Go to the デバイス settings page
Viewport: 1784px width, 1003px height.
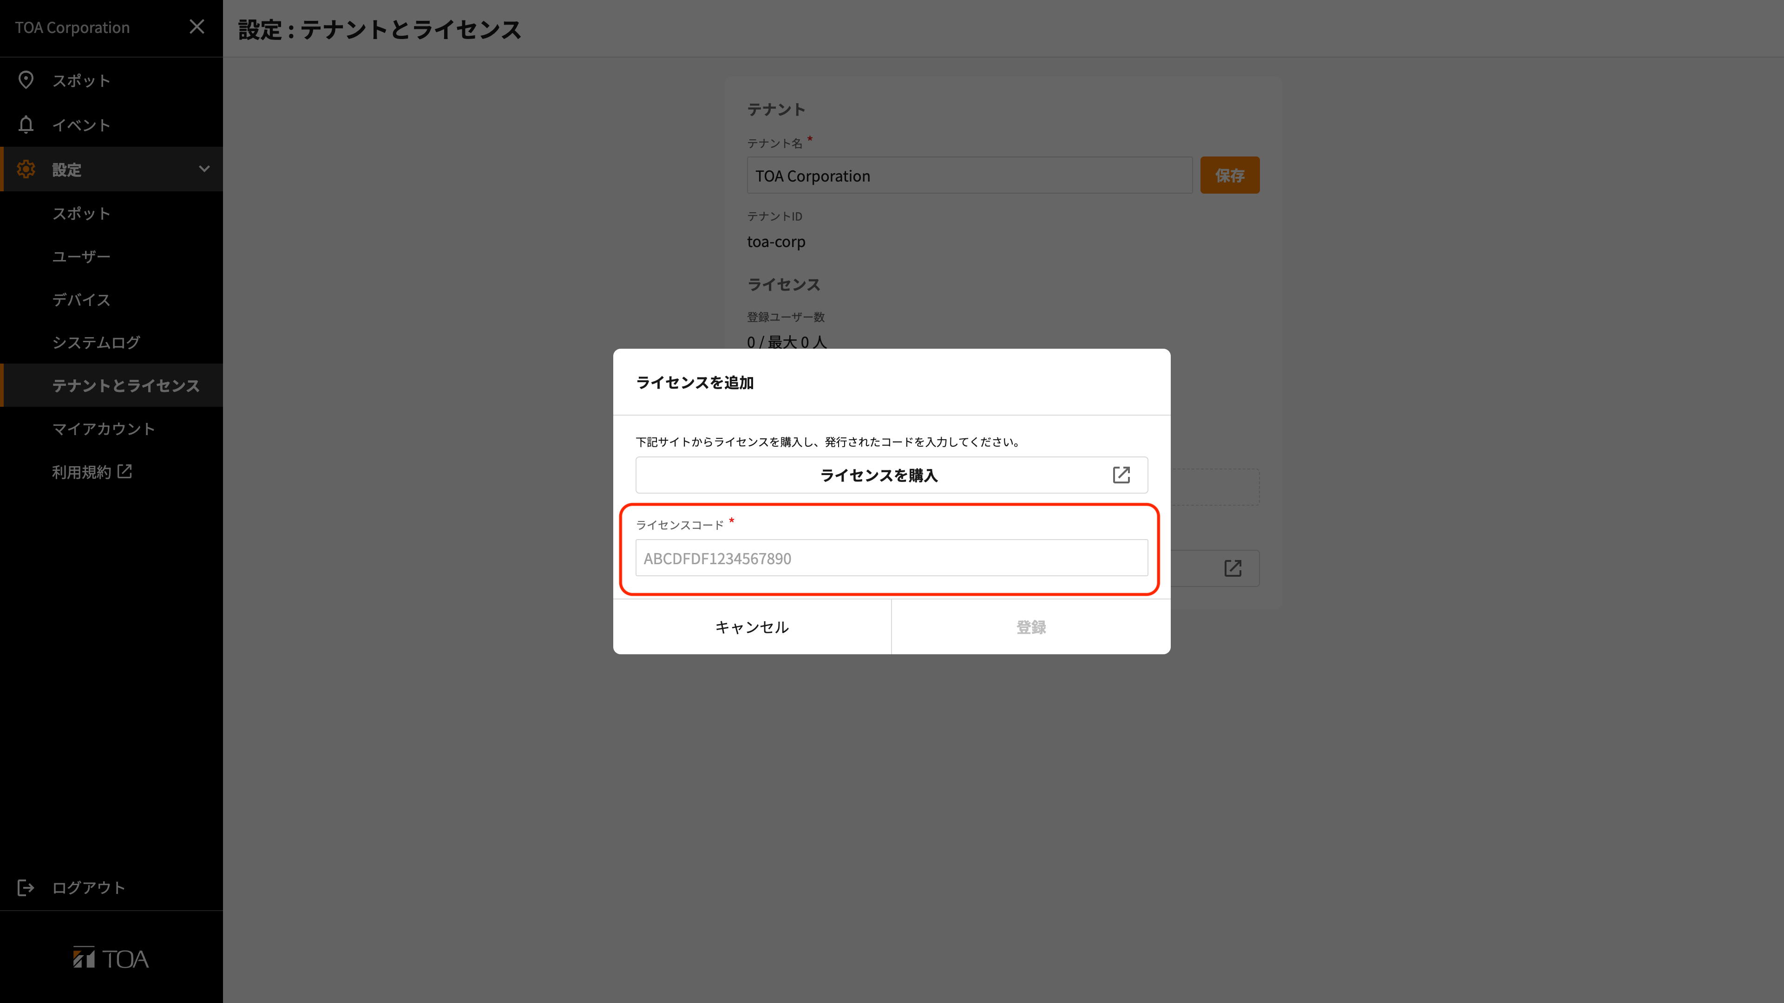coord(111,299)
